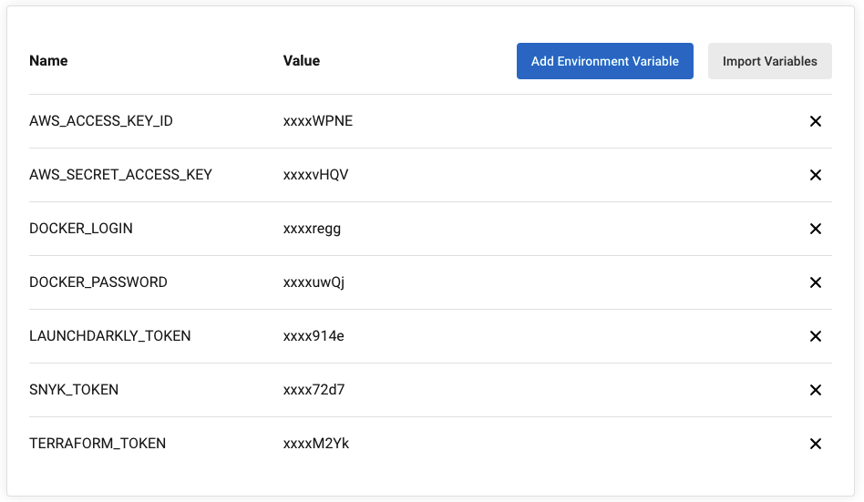The image size is (864, 502).
Task: Open the Import Variables dialog
Action: pos(769,61)
